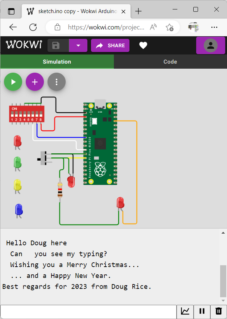This screenshot has height=319, width=227.
Task: Activate the Read Aloud icon in address bar
Action: click(x=153, y=27)
